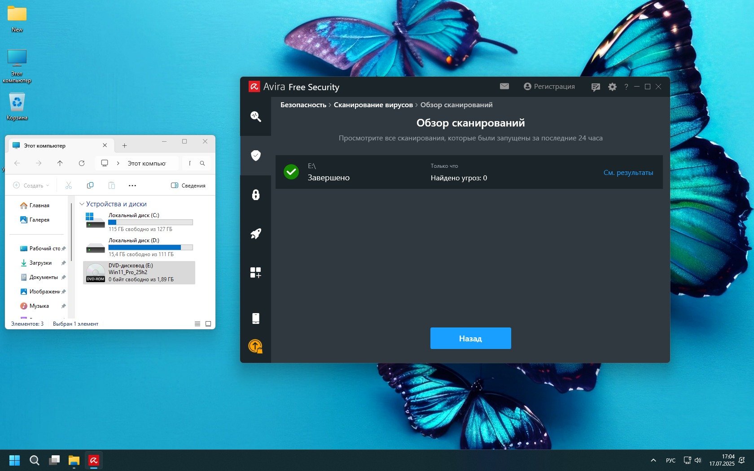Image resolution: width=754 pixels, height=471 pixels.
Task: Go to Безопасность breadcrumb
Action: (303, 105)
